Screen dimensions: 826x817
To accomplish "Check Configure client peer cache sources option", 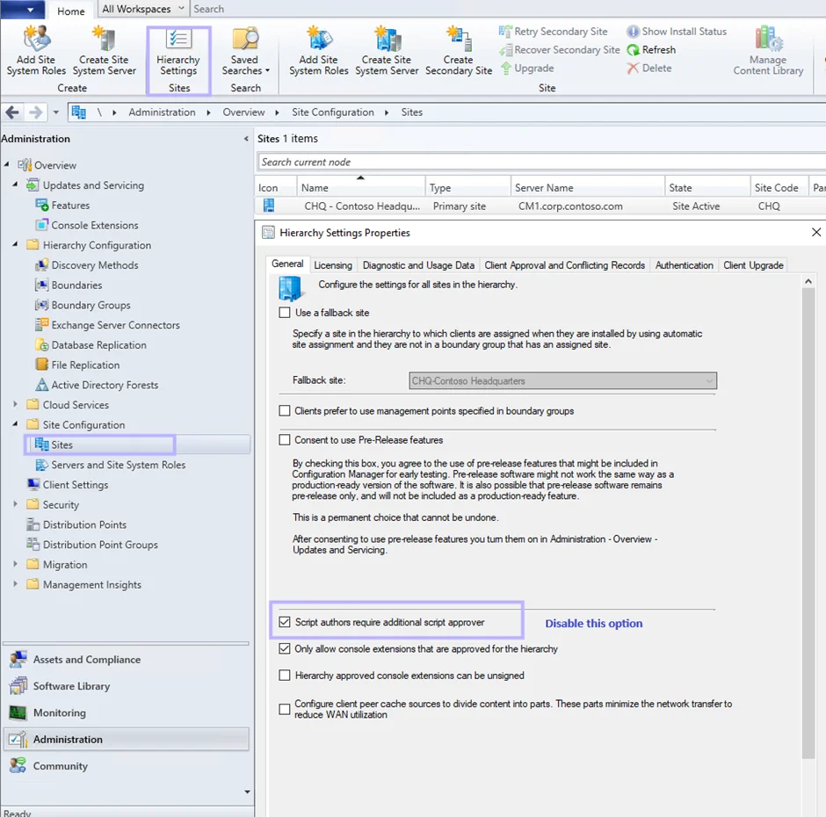I will click(x=285, y=710).
